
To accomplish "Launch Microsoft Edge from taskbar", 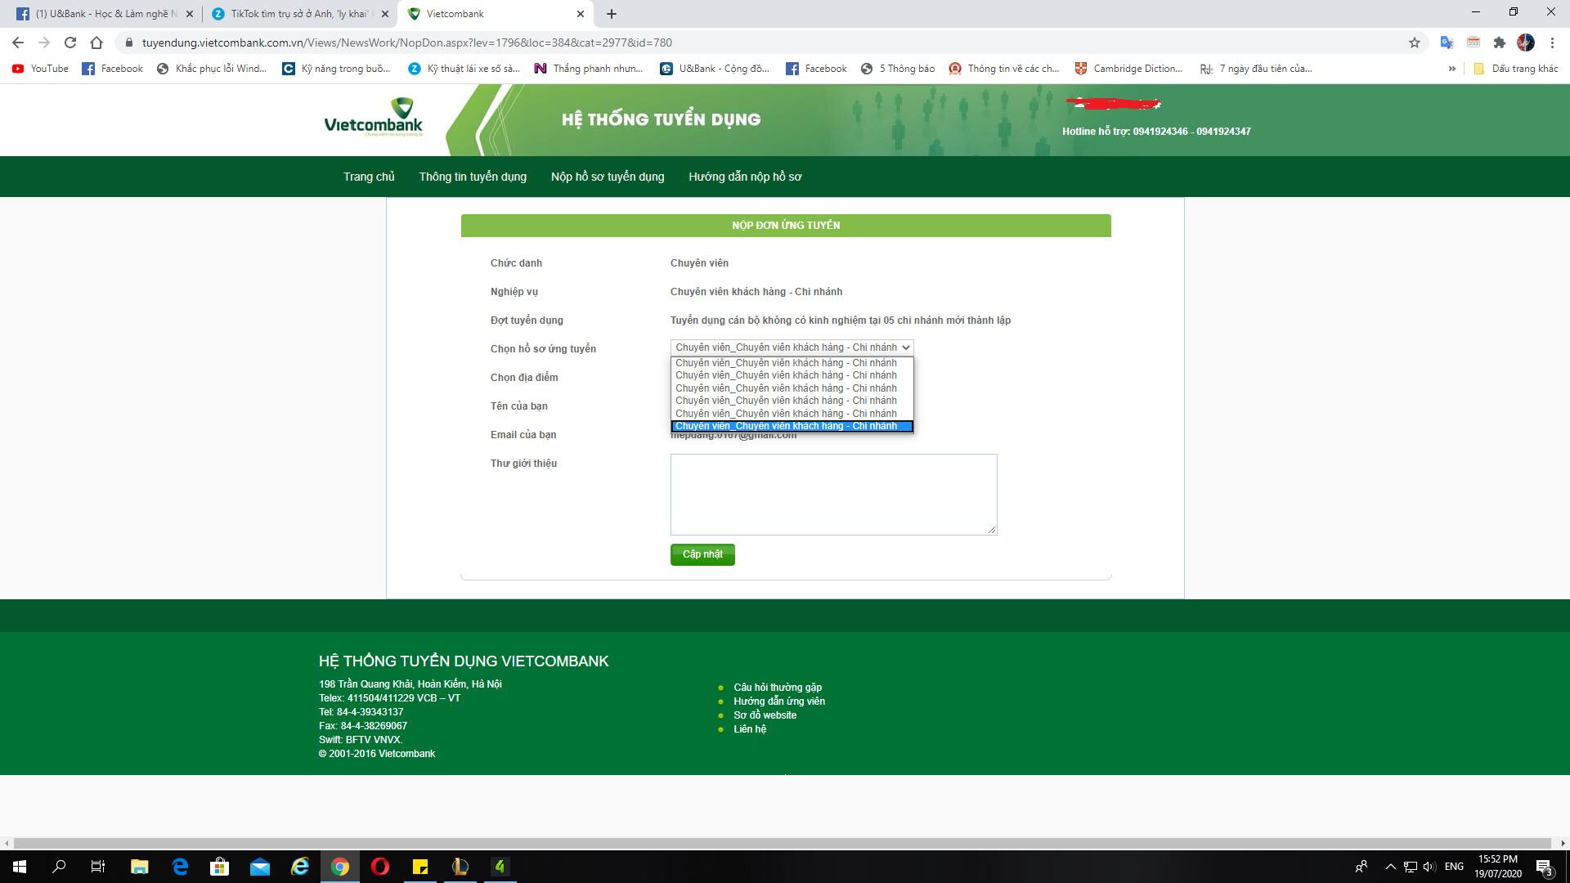I will point(180,867).
